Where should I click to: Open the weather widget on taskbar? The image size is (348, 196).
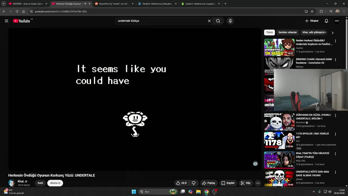14,192
